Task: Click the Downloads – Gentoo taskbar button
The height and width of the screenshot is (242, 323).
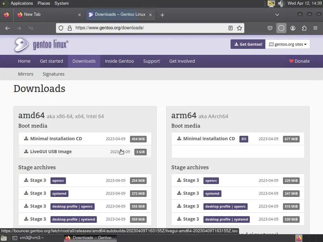Action: [91, 238]
